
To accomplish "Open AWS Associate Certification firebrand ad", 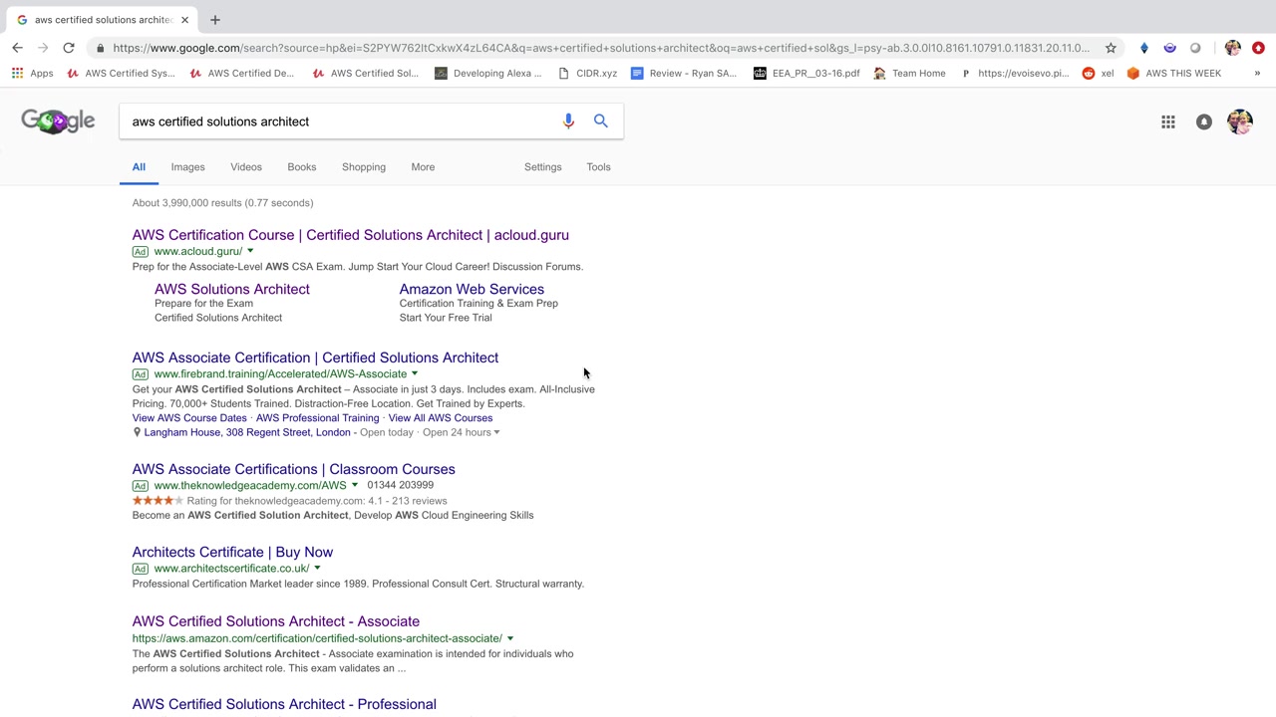I will [315, 358].
